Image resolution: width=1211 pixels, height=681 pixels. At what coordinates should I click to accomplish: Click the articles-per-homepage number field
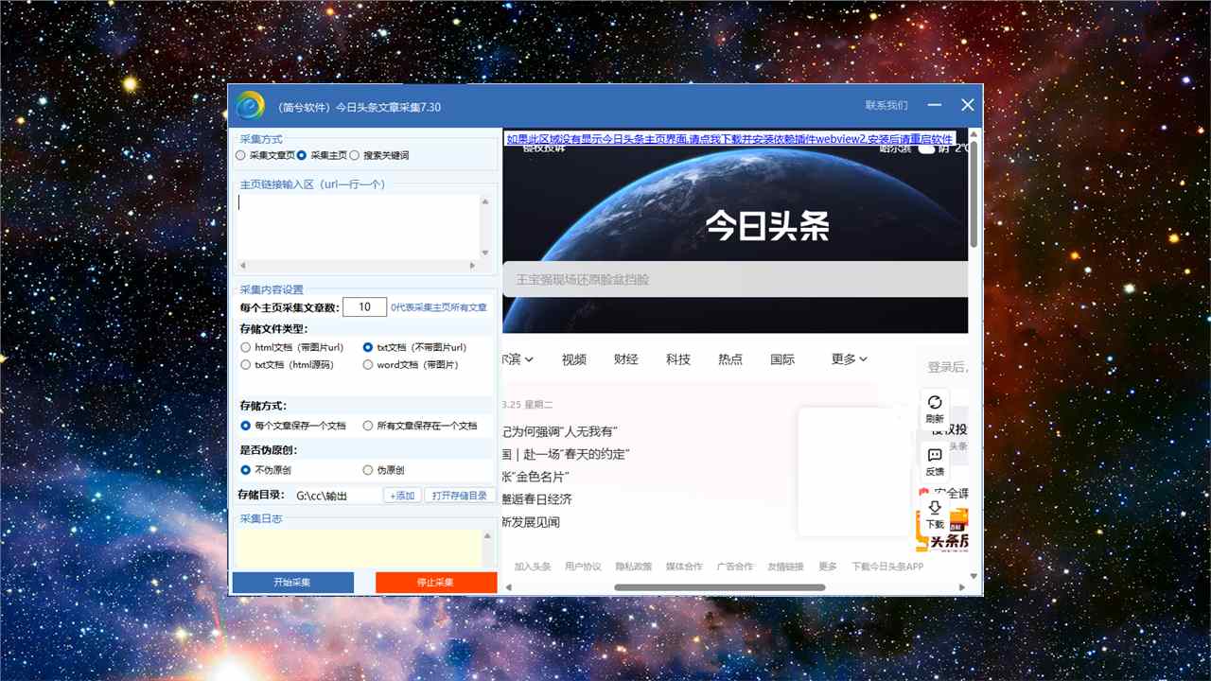click(364, 307)
